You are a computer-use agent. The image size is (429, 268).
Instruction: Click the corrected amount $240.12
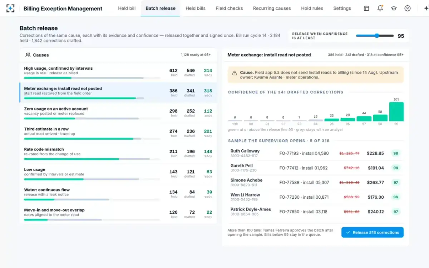click(376, 212)
